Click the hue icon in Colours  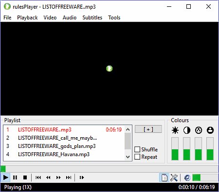[210, 130]
